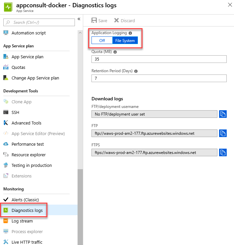Show info tooltip for Retention Period
This screenshot has width=234, height=245.
[136, 71]
